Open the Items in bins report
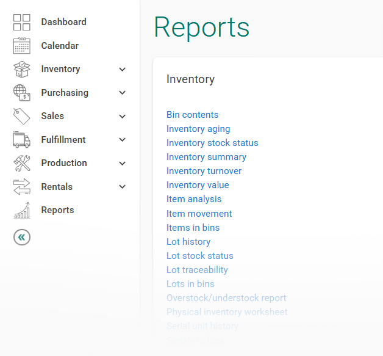 click(x=193, y=228)
